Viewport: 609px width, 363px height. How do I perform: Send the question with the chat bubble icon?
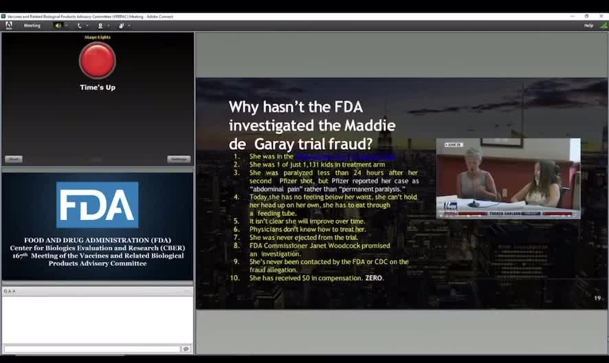pos(186,349)
